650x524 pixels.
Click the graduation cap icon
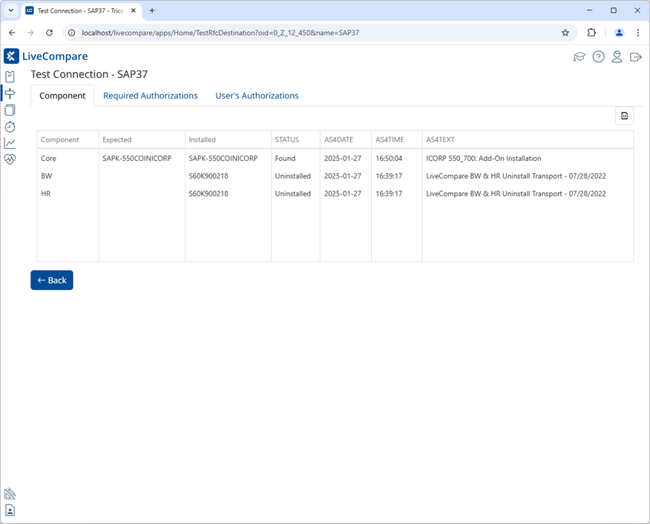tap(580, 57)
